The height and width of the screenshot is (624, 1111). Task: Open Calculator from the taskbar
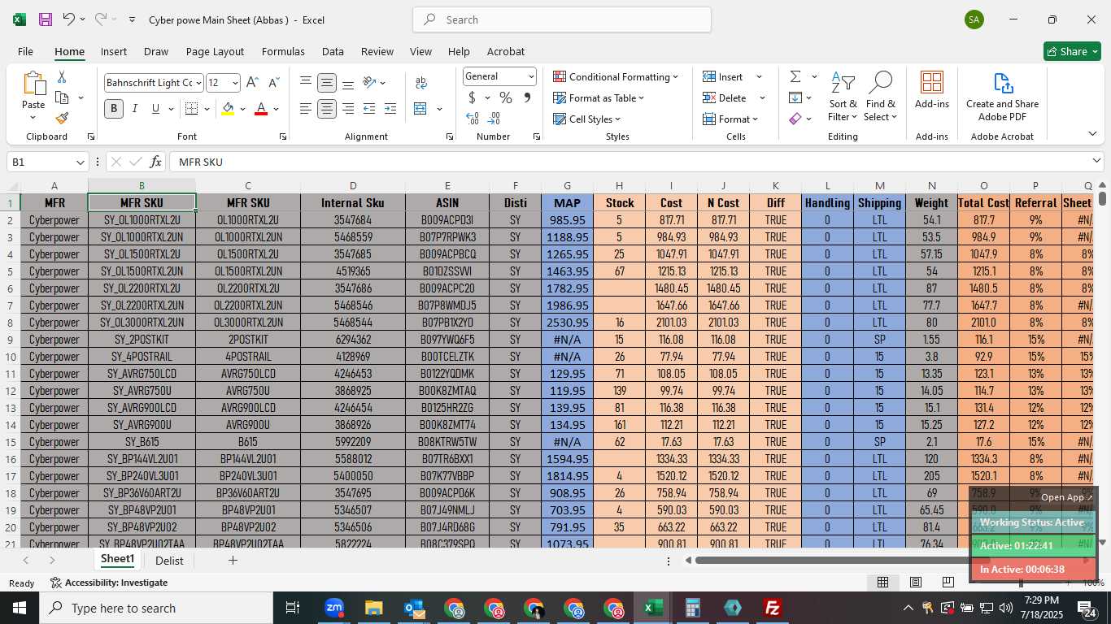click(693, 608)
